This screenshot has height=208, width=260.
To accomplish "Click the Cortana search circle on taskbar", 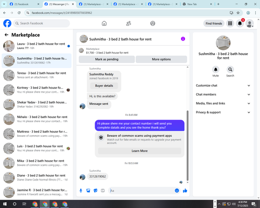I will (15, 204).
